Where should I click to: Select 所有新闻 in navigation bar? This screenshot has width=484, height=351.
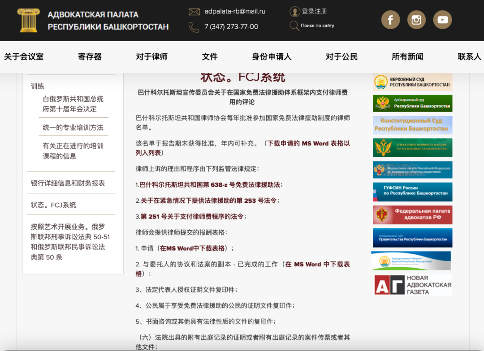coord(407,57)
